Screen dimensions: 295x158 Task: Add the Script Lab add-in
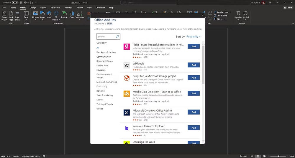(194, 78)
